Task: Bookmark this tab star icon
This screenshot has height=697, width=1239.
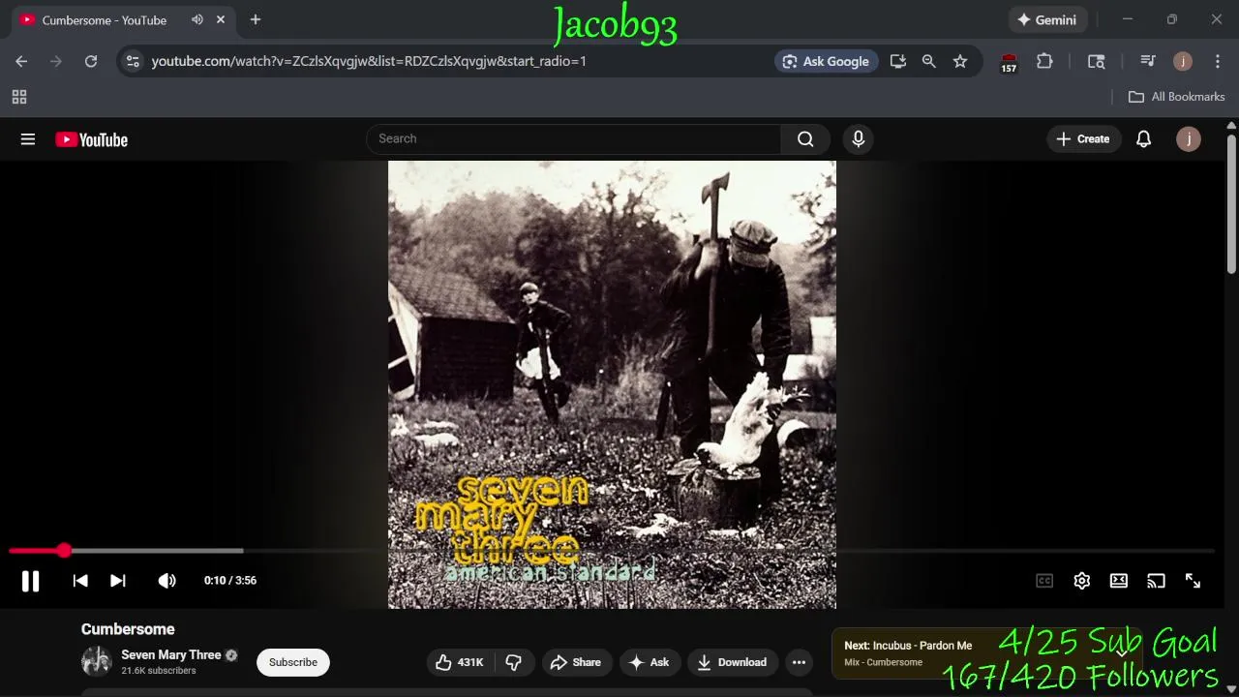Action: (x=960, y=61)
